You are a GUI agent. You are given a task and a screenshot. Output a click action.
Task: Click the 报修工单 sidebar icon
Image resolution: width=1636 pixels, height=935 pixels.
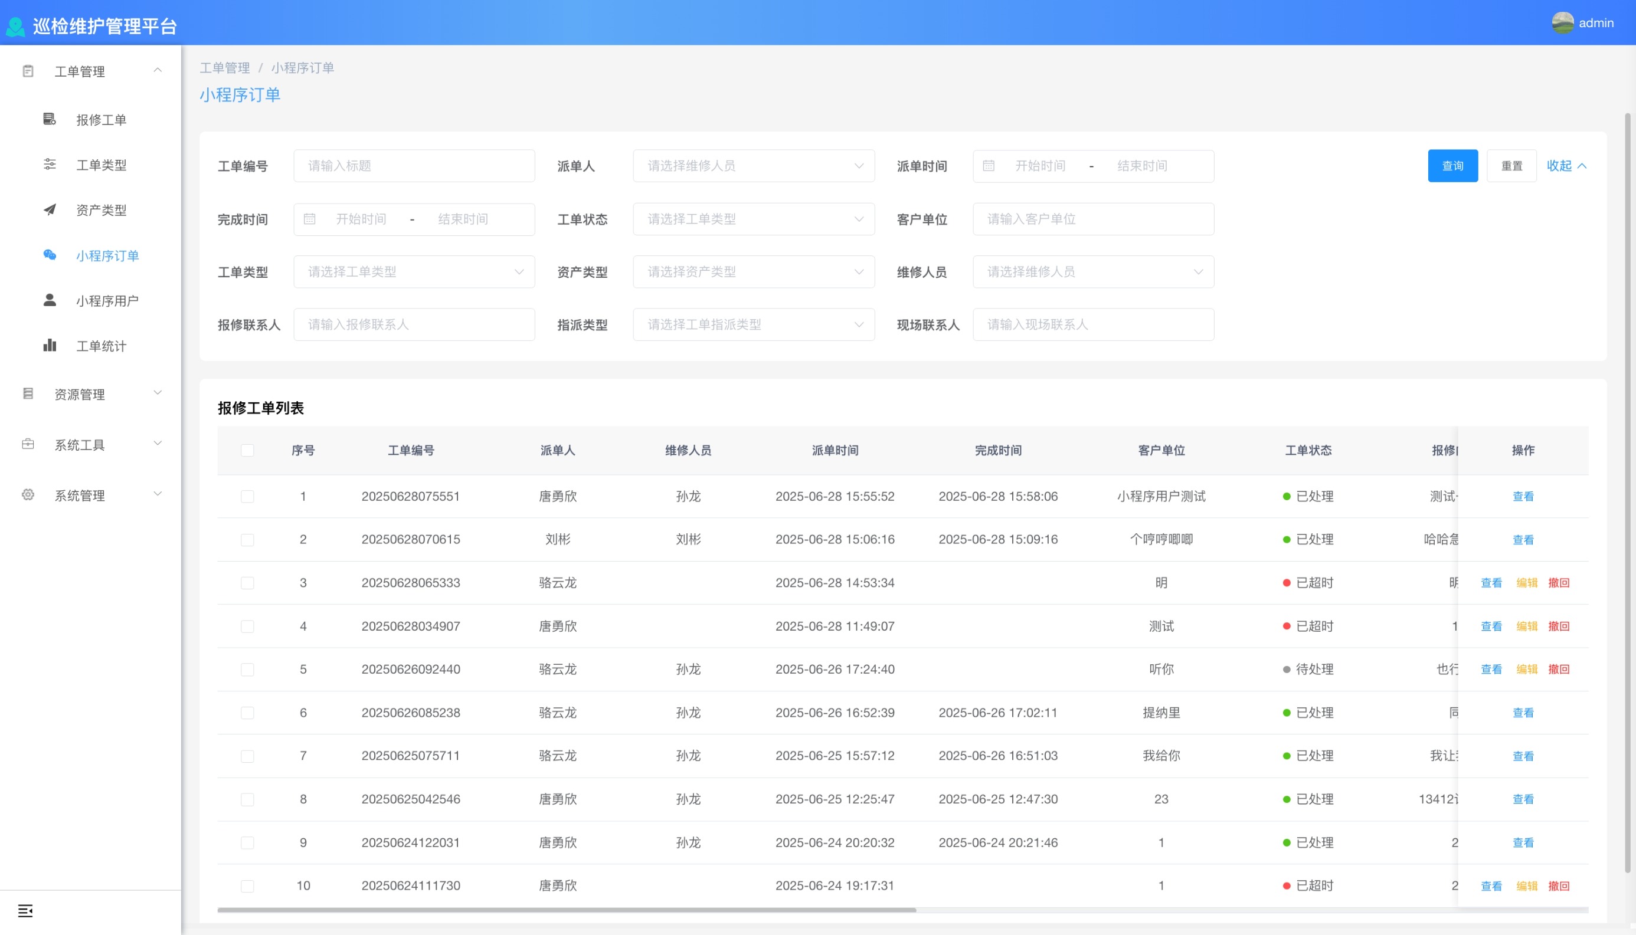click(50, 119)
